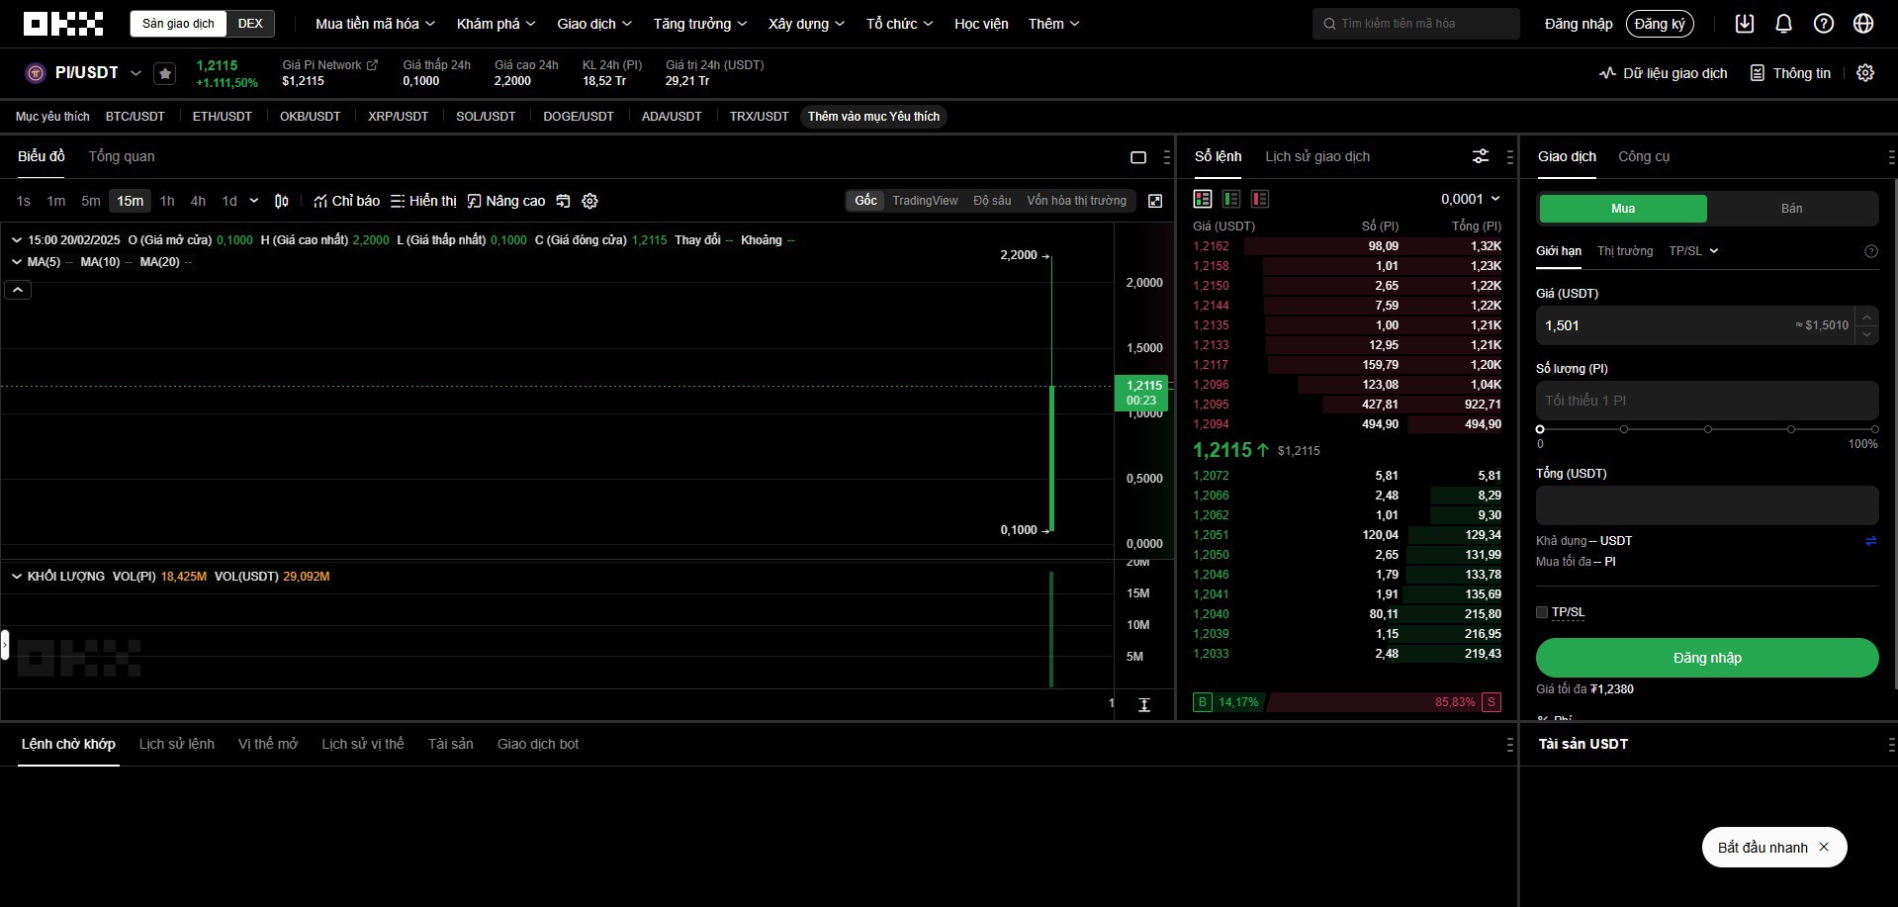This screenshot has height=907, width=1898.
Task: Open order book filter settings icon
Action: 1481,156
